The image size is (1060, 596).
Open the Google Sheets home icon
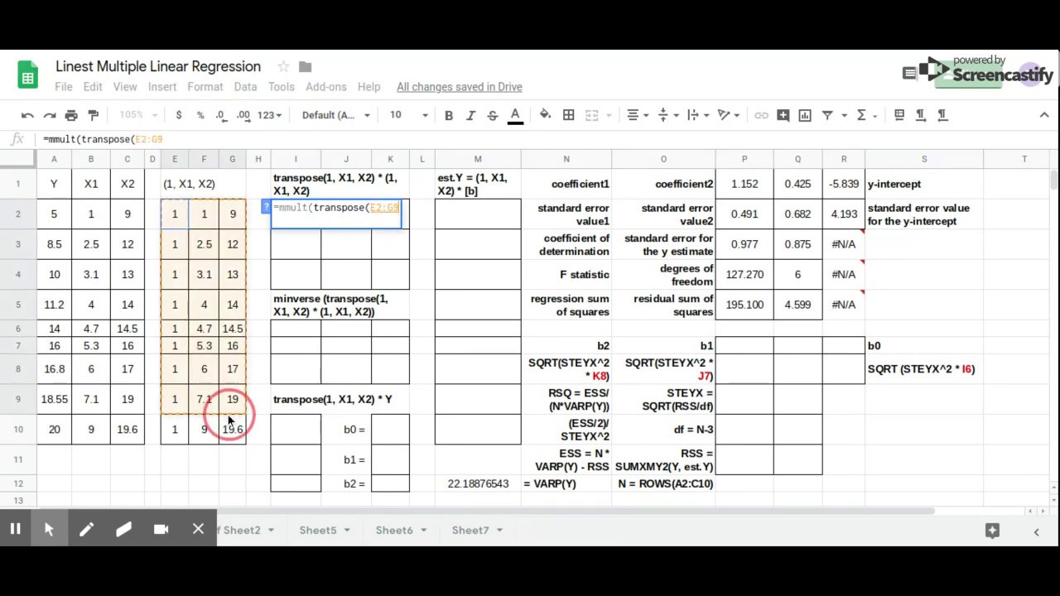pyautogui.click(x=27, y=75)
